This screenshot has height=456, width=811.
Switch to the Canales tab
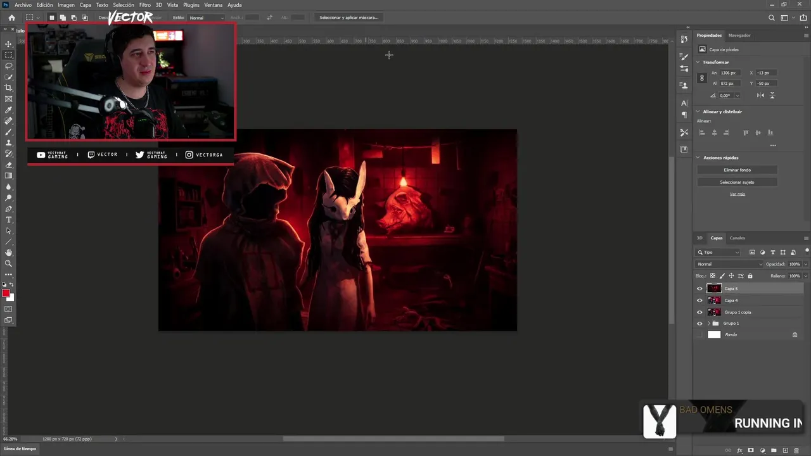tap(738, 238)
